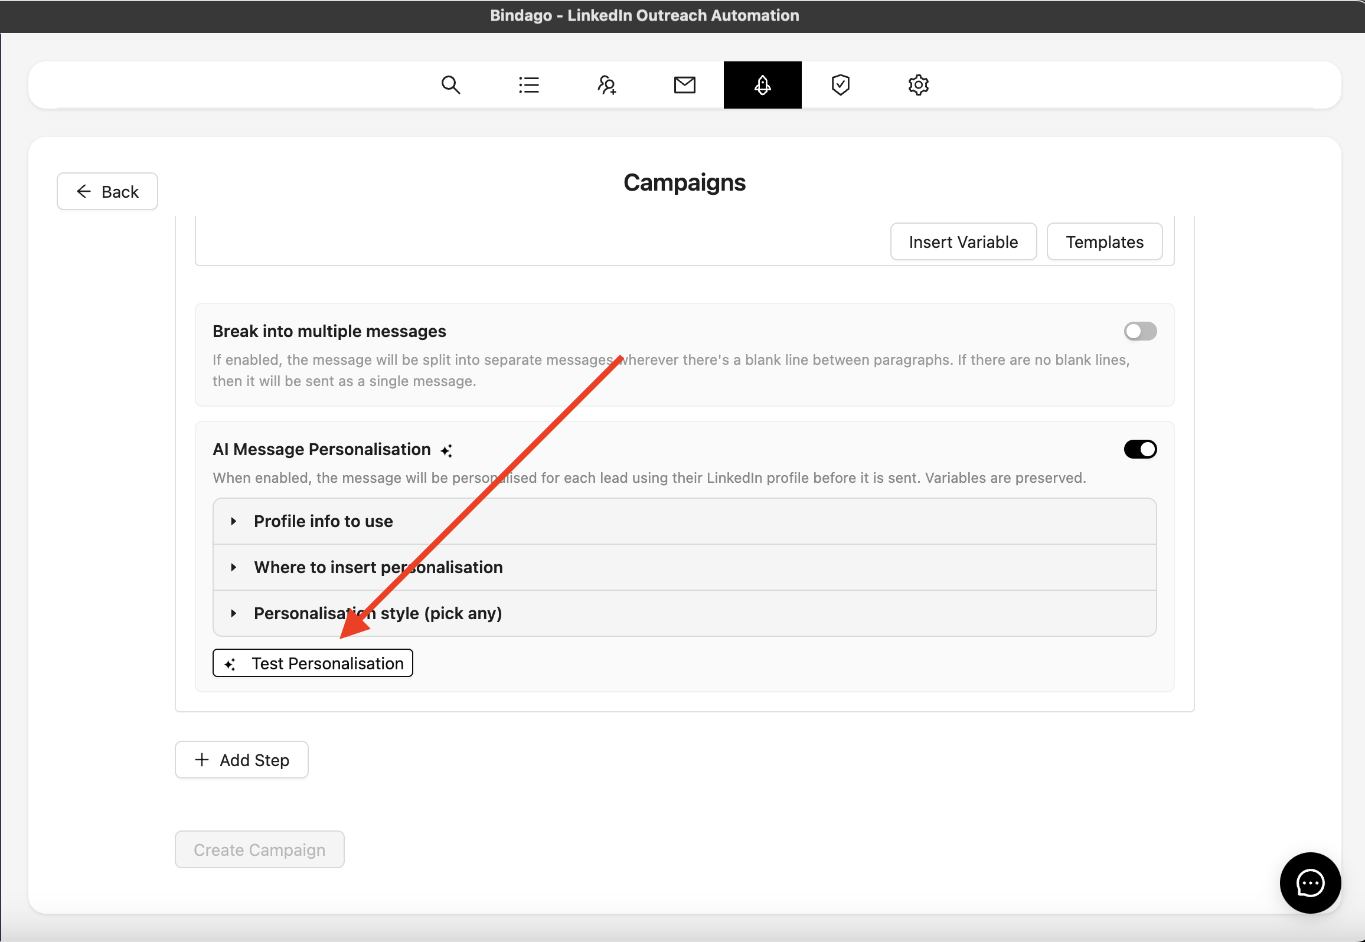The image size is (1365, 942).
Task: Click the Create Campaign button
Action: coord(259,849)
